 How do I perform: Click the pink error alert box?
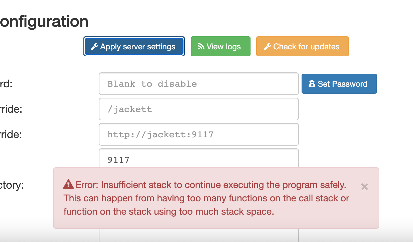(217, 198)
